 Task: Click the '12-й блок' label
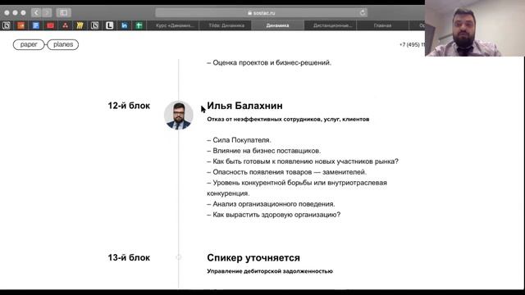click(129, 106)
